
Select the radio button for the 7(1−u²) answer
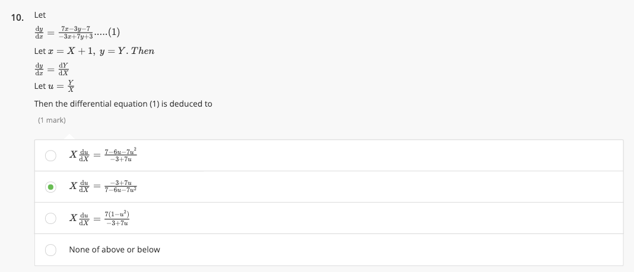point(51,219)
